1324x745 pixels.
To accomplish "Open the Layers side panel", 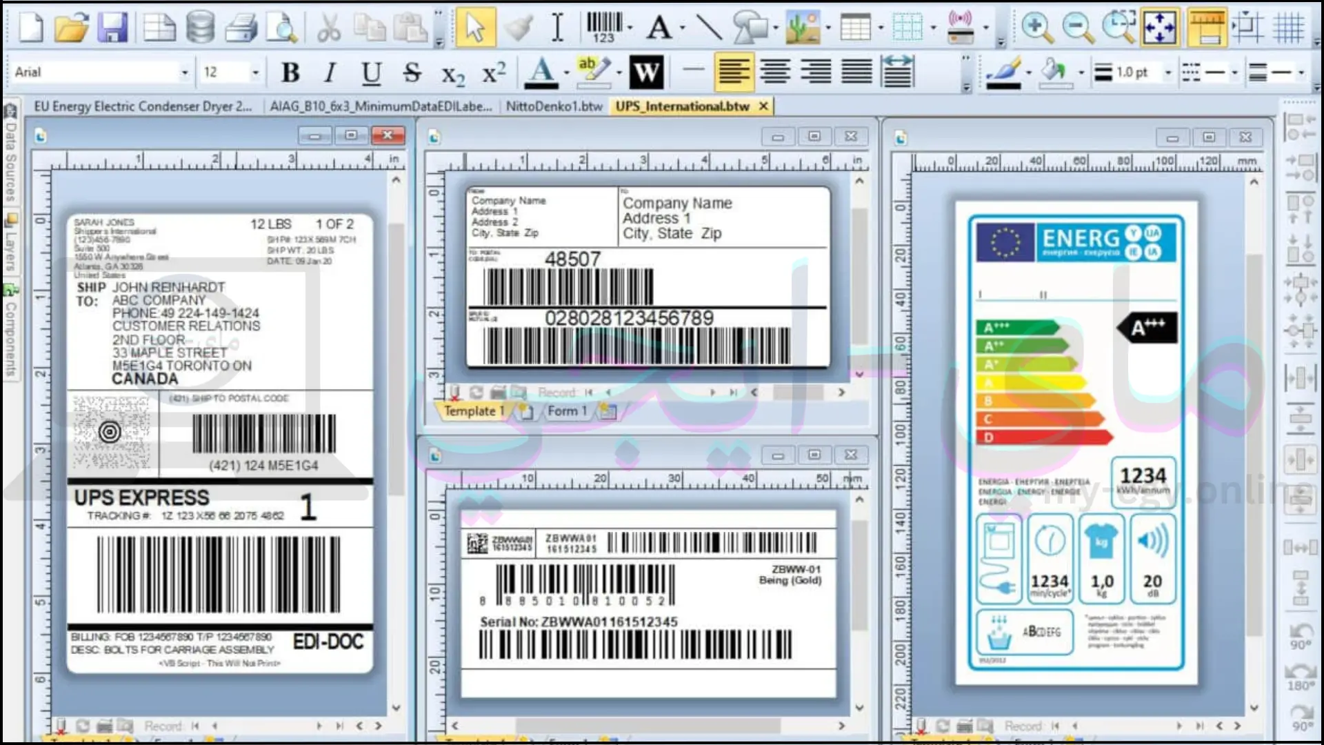I will (10, 243).
